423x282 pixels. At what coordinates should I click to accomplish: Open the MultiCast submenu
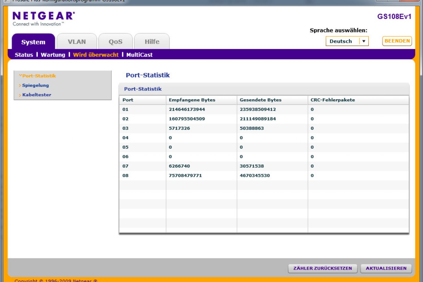click(139, 55)
